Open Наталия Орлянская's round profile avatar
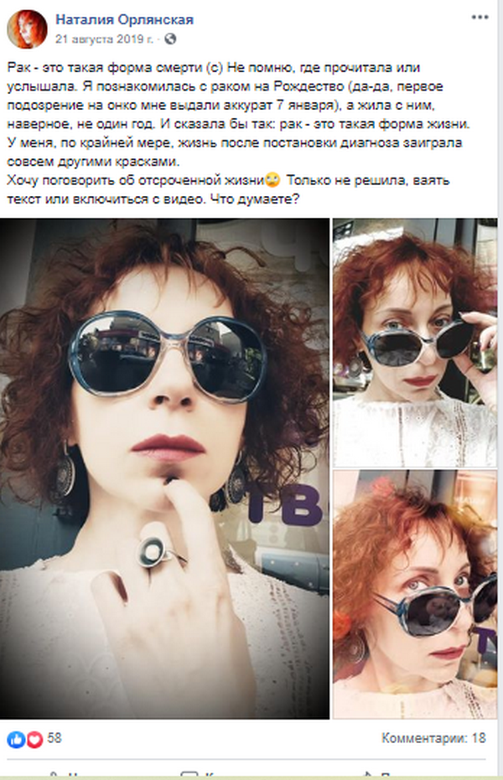 pos(27,28)
